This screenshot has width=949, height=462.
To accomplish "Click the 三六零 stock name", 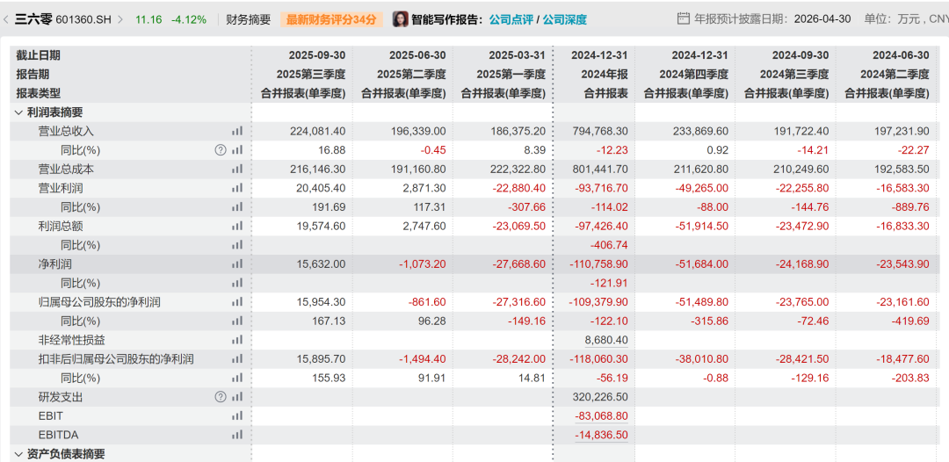I will pos(33,19).
